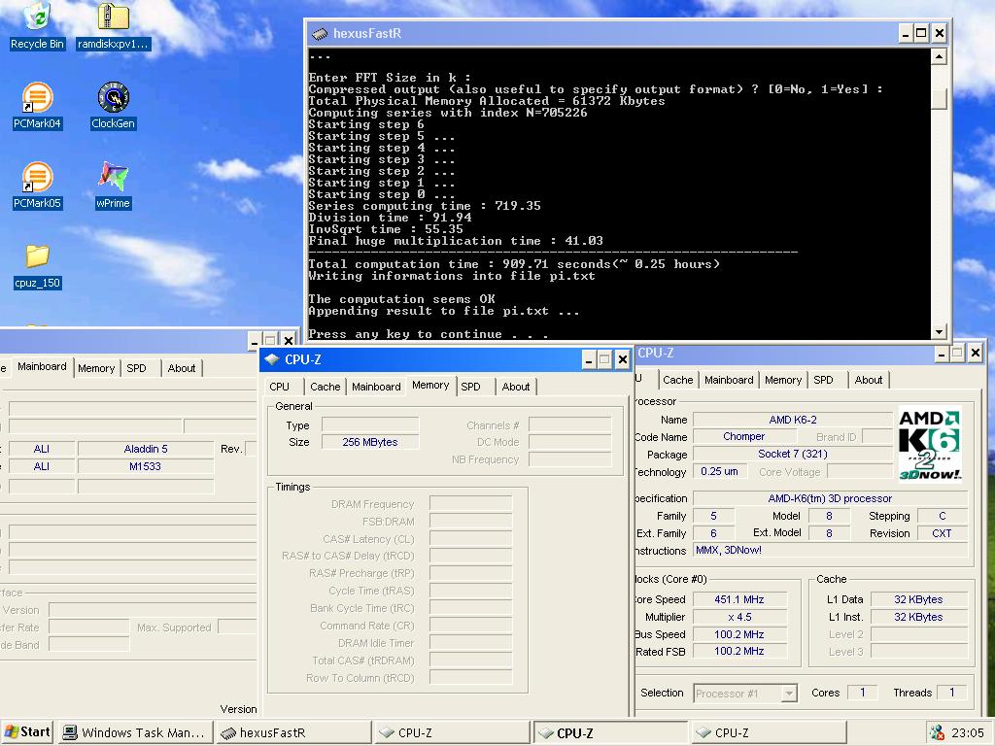Open Mainboard tab in right CPU-Z window

(729, 380)
